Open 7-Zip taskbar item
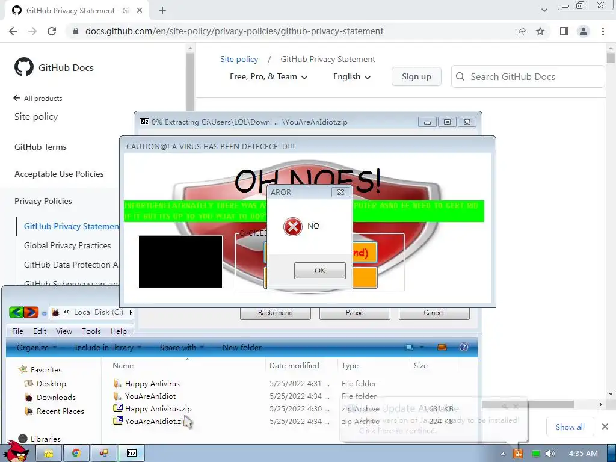616x462 pixels. click(x=132, y=453)
